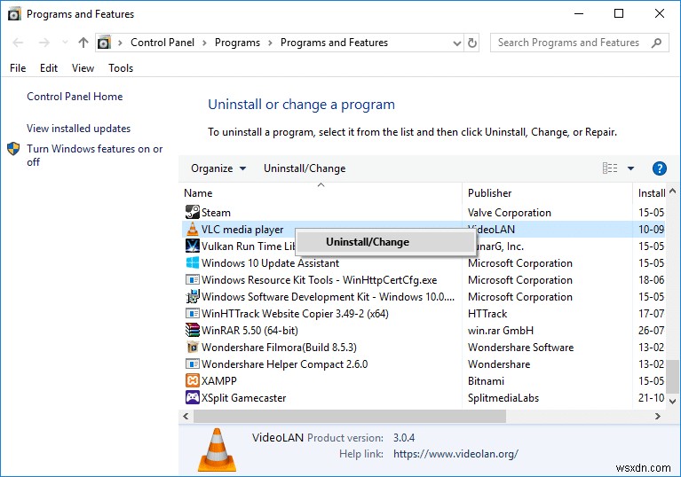Image resolution: width=681 pixels, height=477 pixels.
Task: Click the vertical scrollbar down arrow
Action: [672, 402]
